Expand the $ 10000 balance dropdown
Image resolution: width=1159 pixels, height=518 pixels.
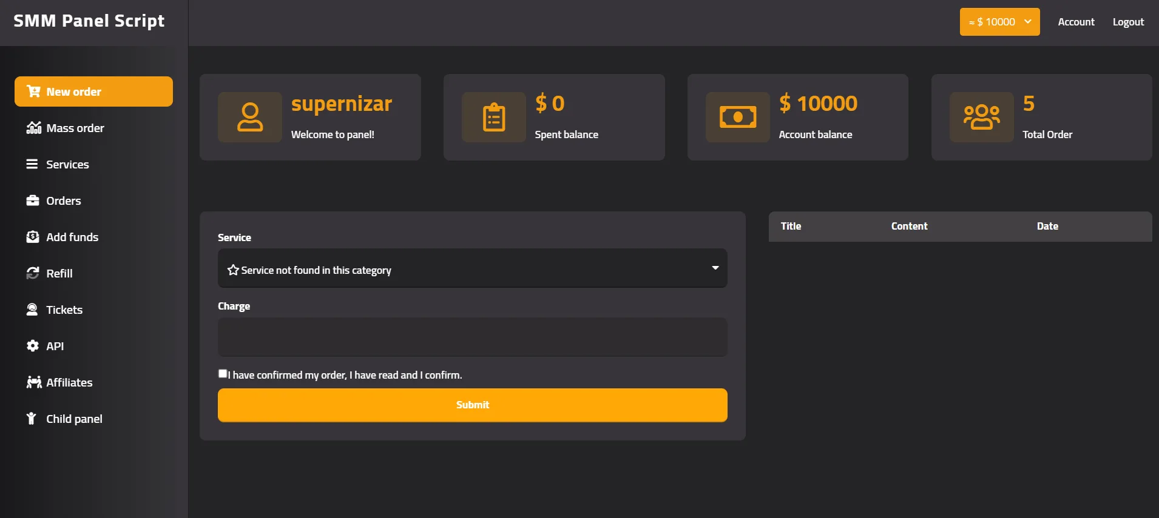click(x=999, y=22)
